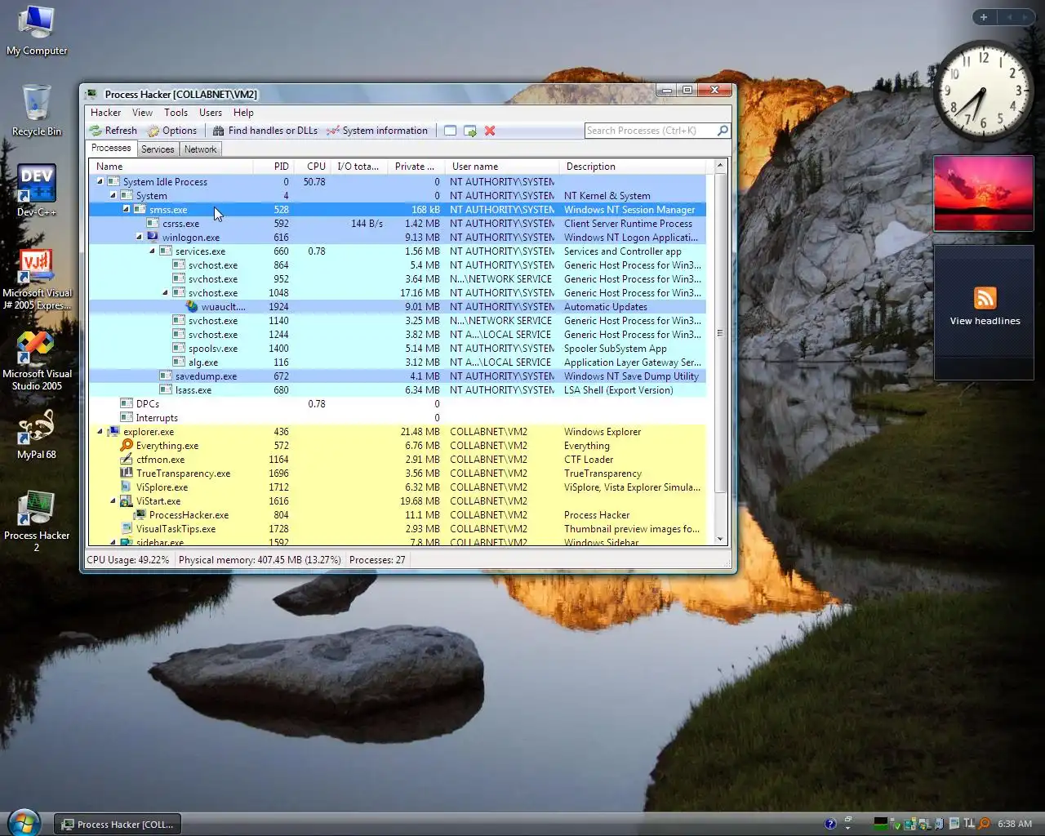Select Process Hacker 2 desktop icon
1045x836 pixels.
pyautogui.click(x=37, y=521)
